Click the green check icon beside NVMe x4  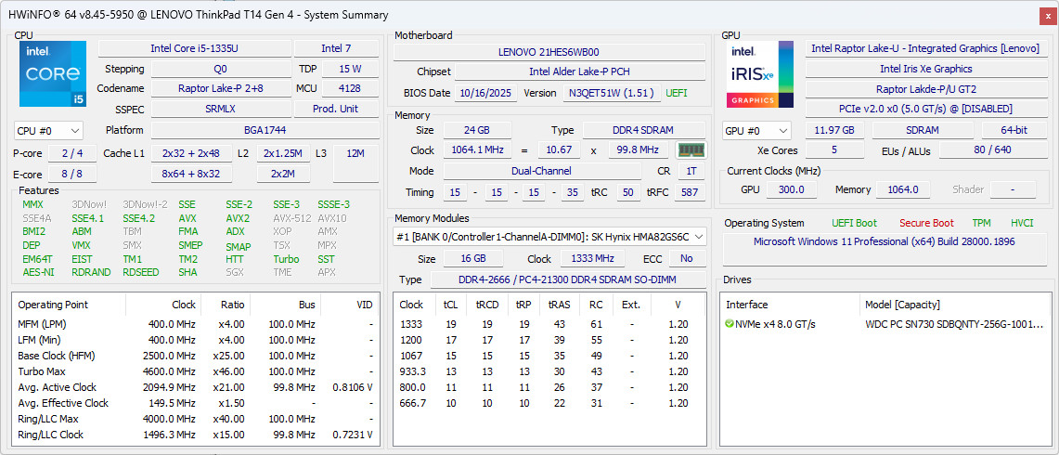730,324
